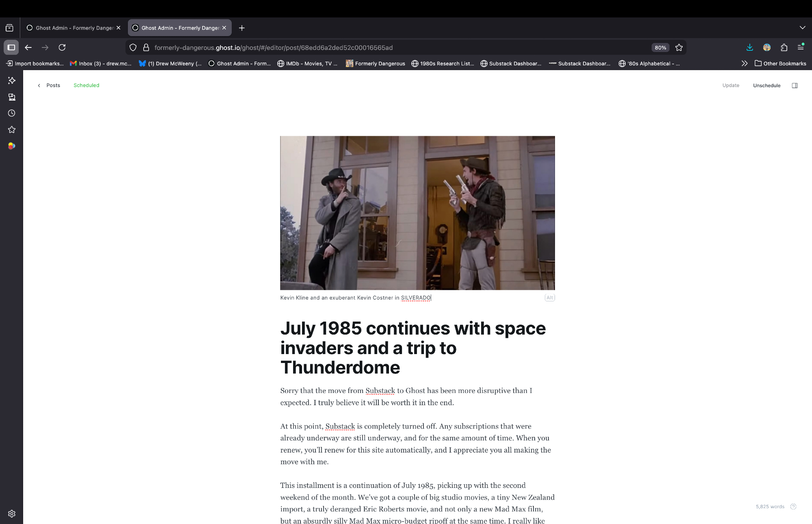Open the editor help question-mark icon
Image resolution: width=812 pixels, height=524 pixels.
tap(793, 507)
